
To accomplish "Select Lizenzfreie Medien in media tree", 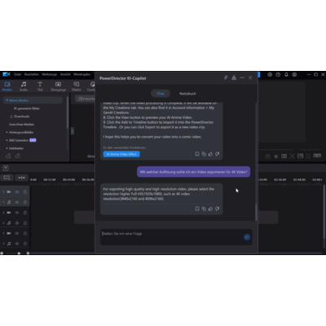I will (x=22, y=124).
